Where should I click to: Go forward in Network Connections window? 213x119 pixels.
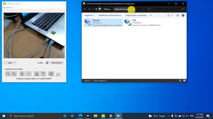89,9
